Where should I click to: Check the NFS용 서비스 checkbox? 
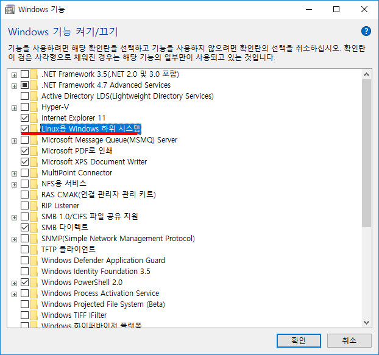tap(24, 183)
